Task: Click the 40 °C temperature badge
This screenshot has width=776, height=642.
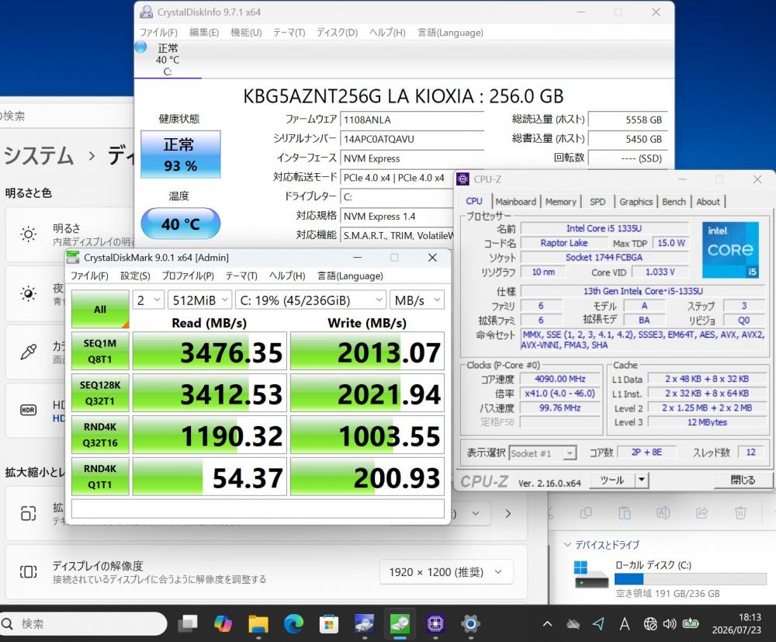Action: [181, 224]
